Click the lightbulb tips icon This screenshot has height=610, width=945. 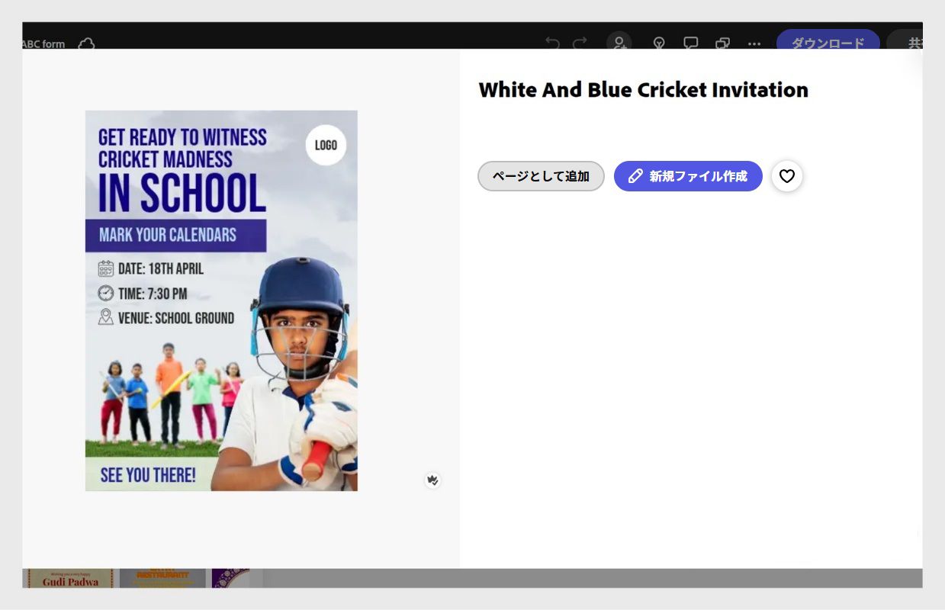pyautogui.click(x=659, y=43)
